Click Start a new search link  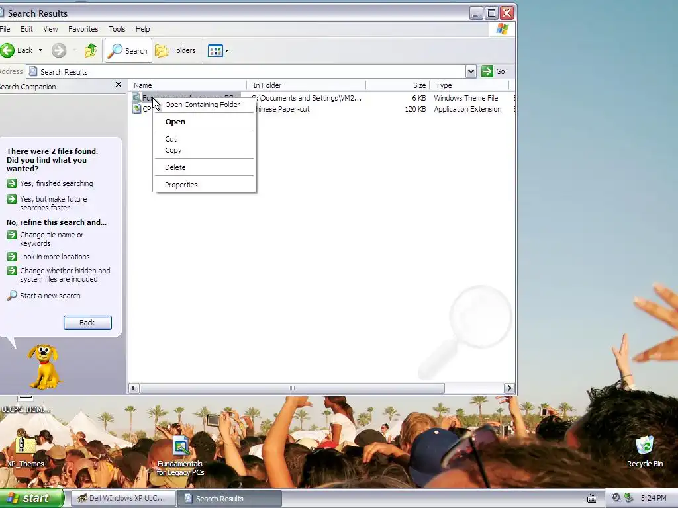pos(50,296)
